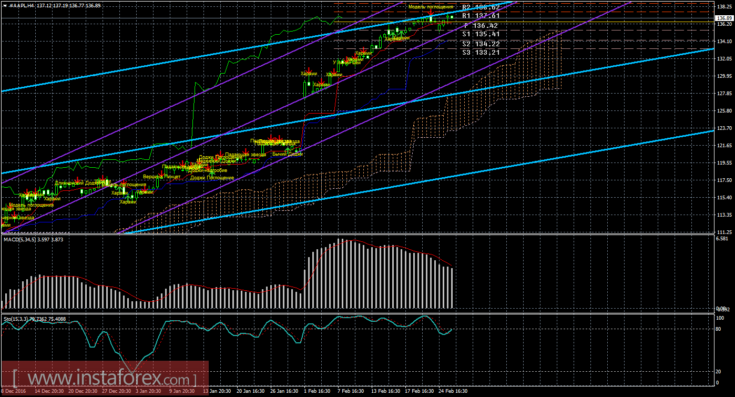Click current price tag 136.89 on price axis
This screenshot has width=735, height=397.
tap(724, 18)
